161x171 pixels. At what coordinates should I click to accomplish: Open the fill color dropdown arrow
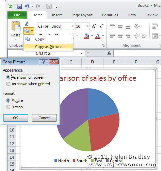pos(92,36)
